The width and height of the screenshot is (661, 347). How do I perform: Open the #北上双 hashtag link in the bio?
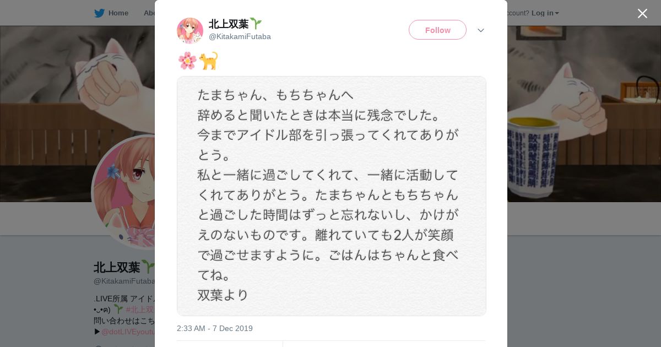pos(140,310)
